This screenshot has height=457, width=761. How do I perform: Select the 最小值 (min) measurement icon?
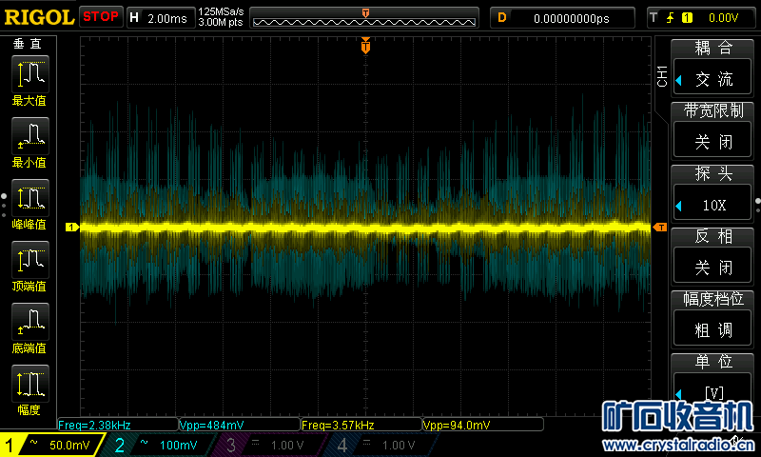click(29, 135)
